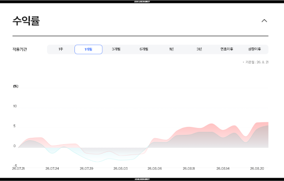284x181 pixels.
Task: Click the 26.07.29 x-axis date label
Action: [86, 168]
